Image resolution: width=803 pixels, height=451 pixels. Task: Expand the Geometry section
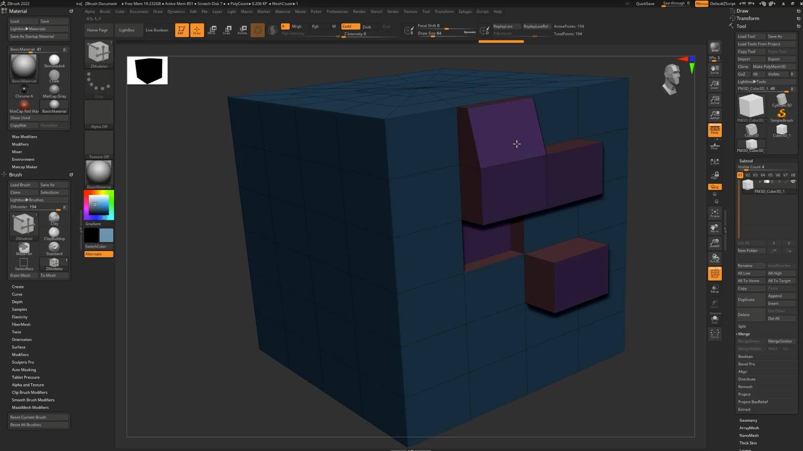(x=748, y=420)
